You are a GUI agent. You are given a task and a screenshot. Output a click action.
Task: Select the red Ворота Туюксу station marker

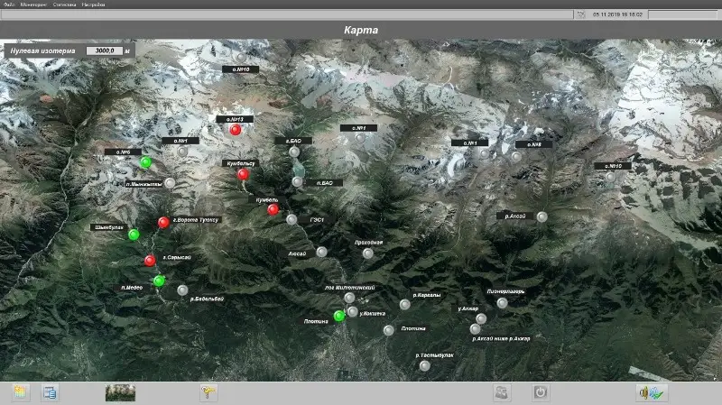[x=163, y=223]
